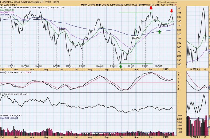Image resolution: width=210 pixels, height=139 pixels.
Task: Click the EMA(200) 325.52 legend
Action: pos(8,15)
